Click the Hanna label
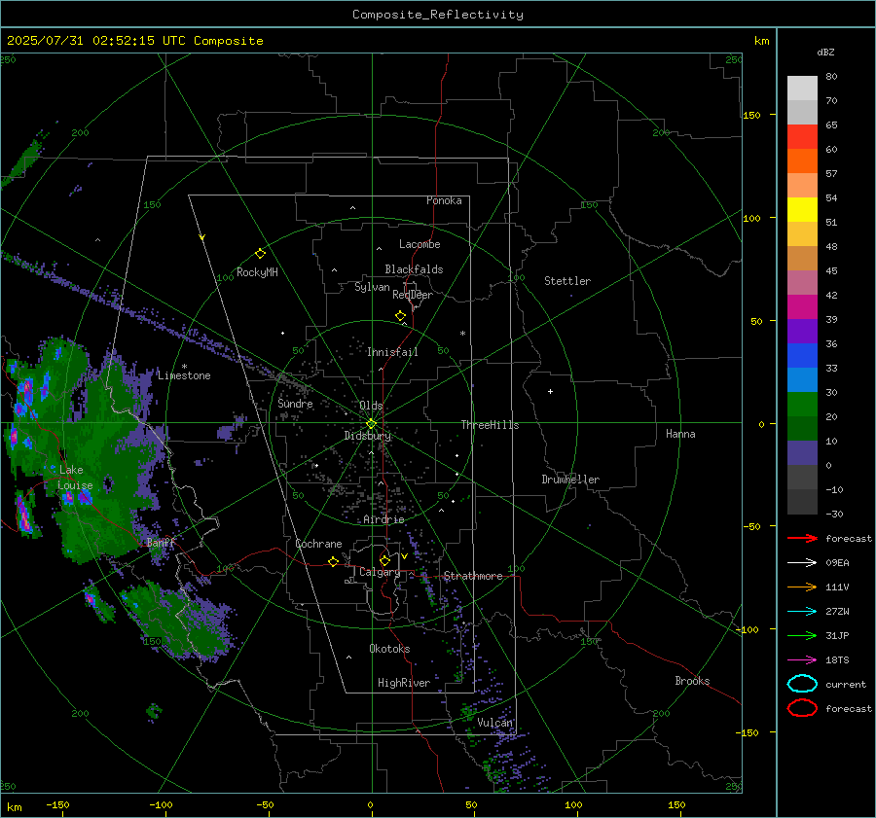The width and height of the screenshot is (876, 818). 680,434
